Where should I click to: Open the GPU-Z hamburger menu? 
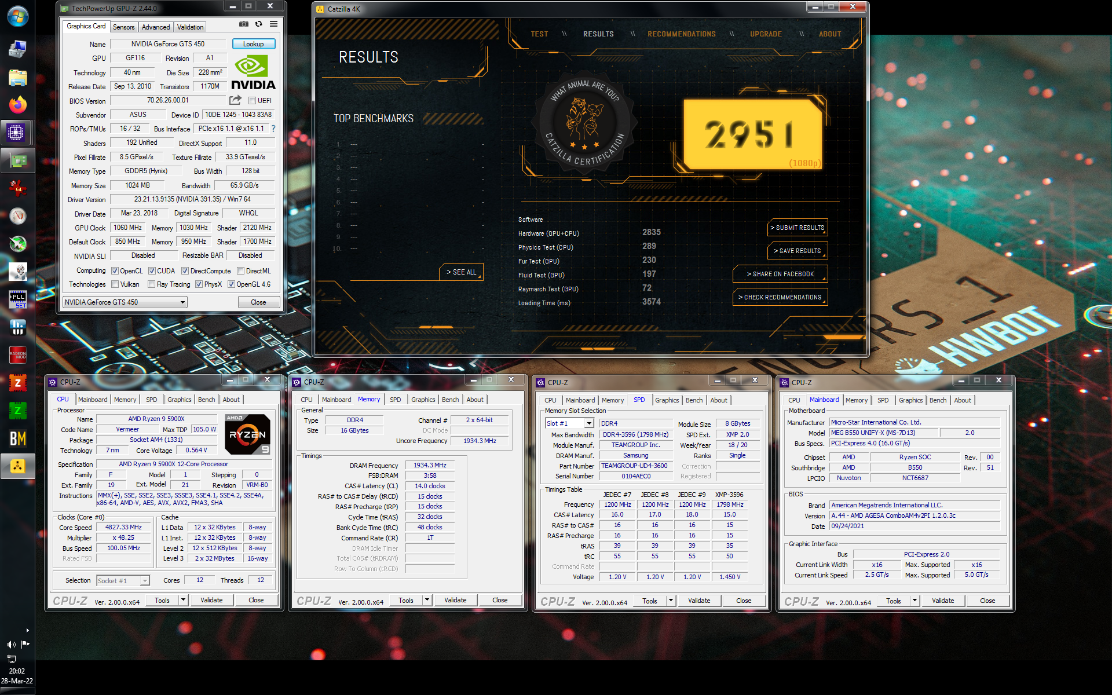click(273, 24)
